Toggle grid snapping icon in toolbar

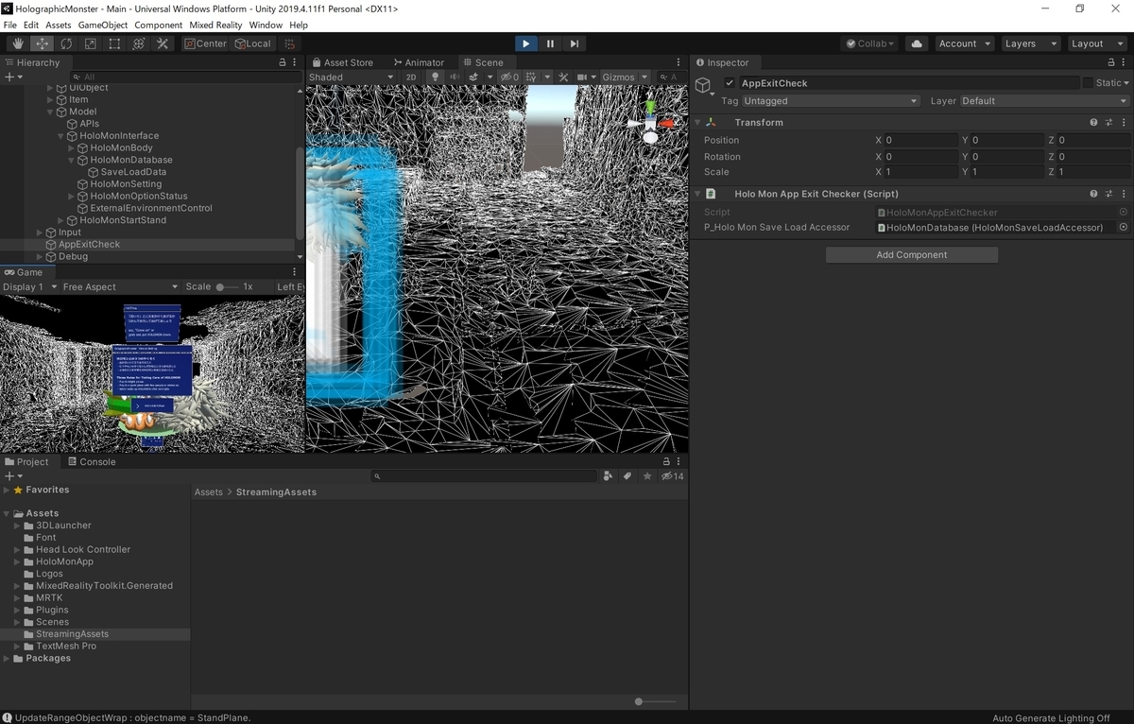pyautogui.click(x=290, y=43)
